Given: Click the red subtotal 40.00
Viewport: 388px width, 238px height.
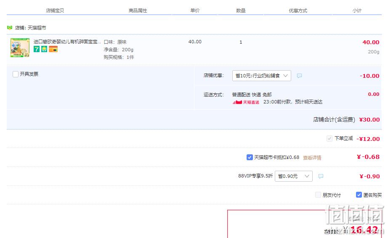Looking at the screenshot, I should coord(371,42).
